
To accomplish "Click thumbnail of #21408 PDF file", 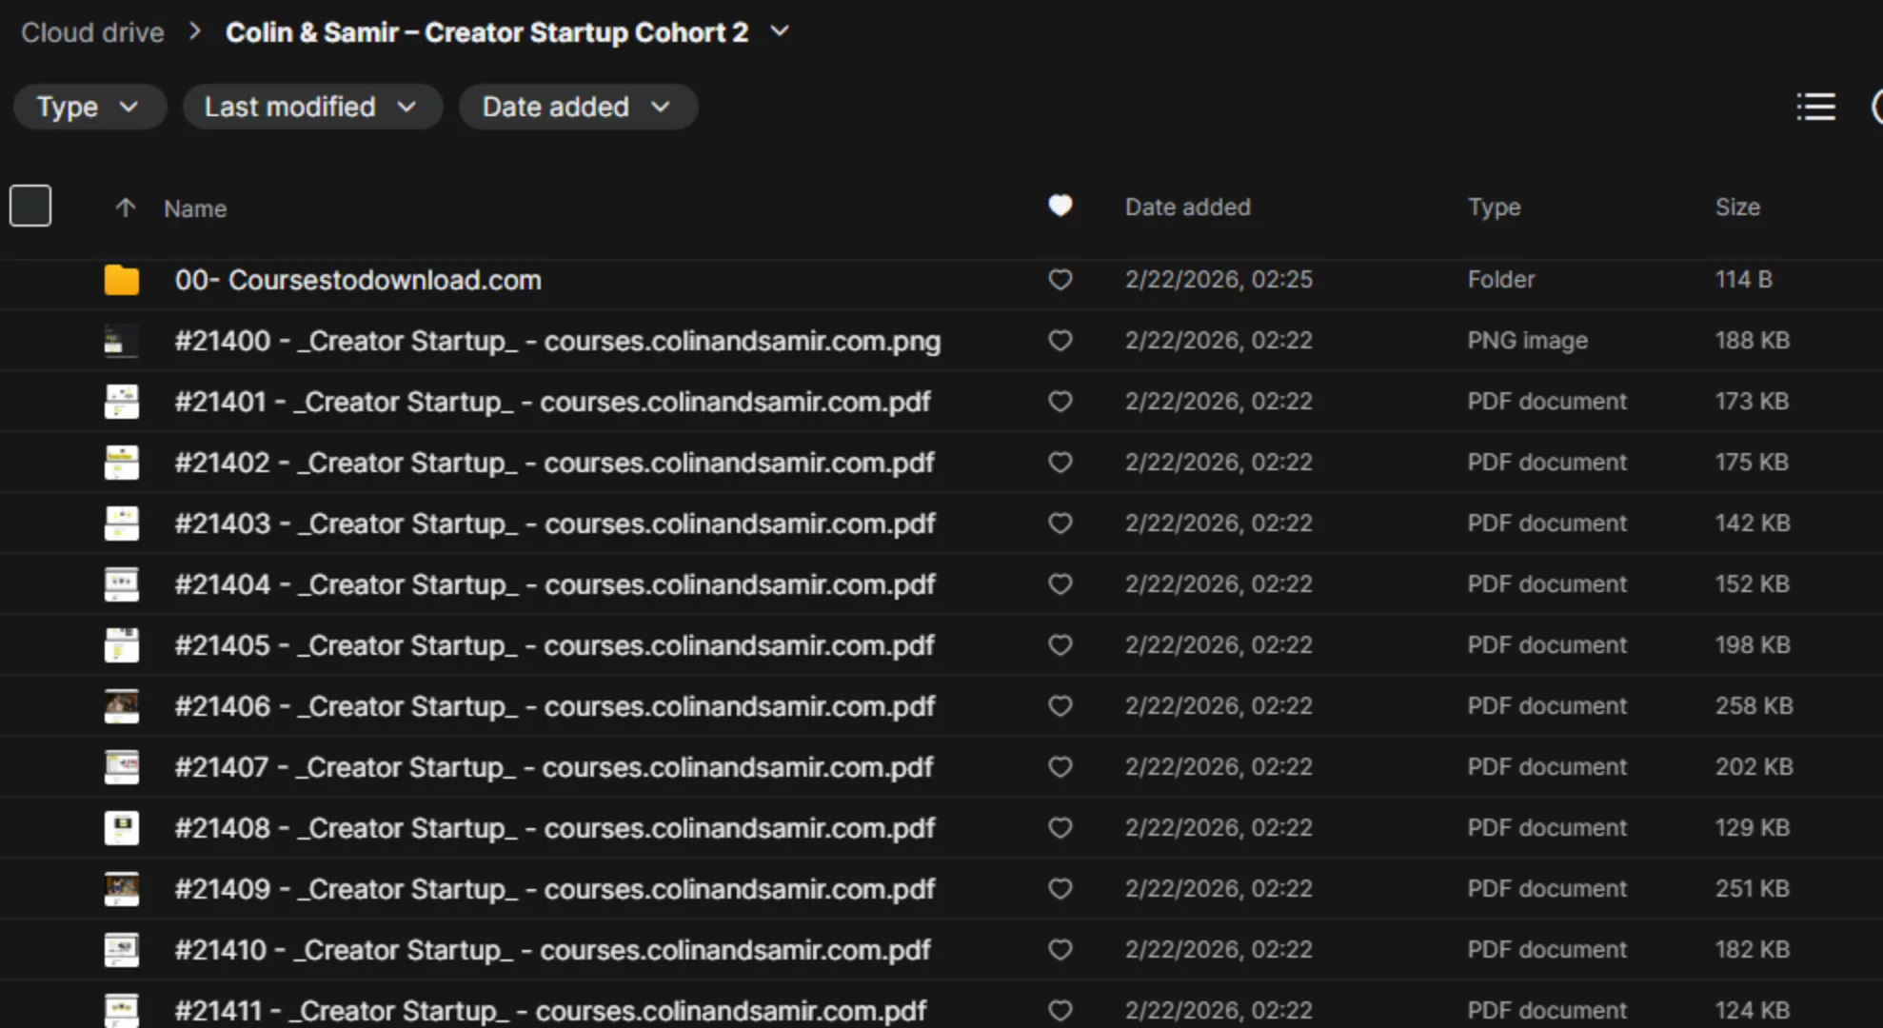I will pos(121,828).
